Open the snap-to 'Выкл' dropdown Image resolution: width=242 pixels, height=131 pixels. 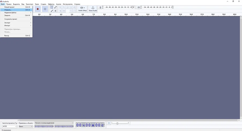(26, 126)
